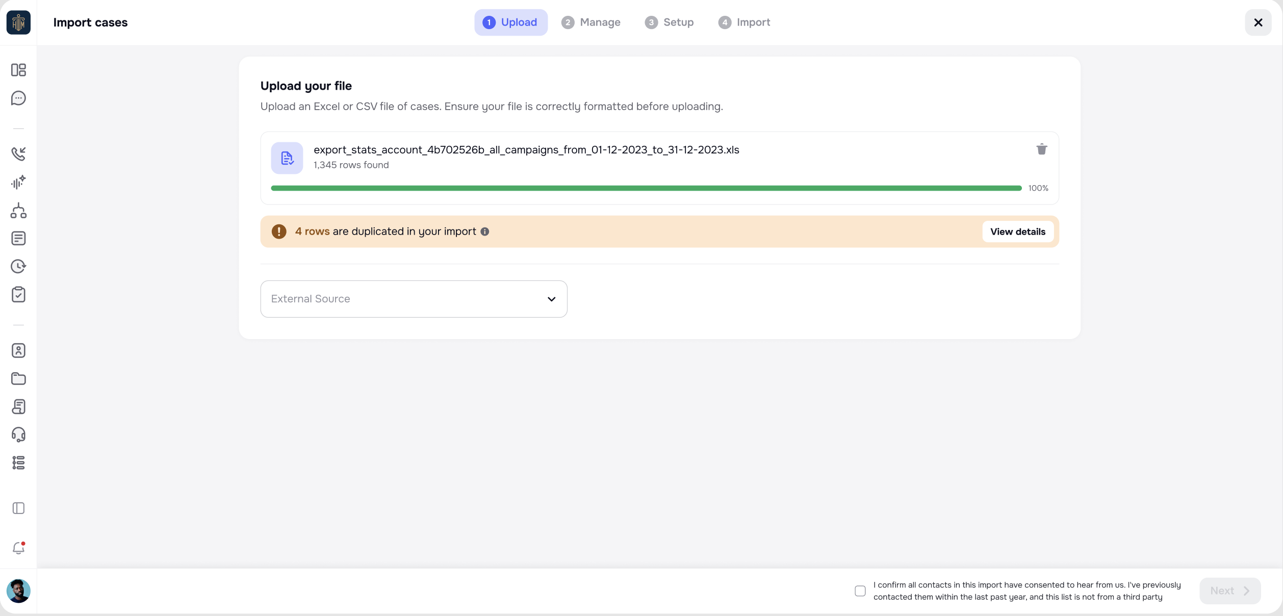Open the dashboard icon in sidebar
The image size is (1283, 616).
18,70
